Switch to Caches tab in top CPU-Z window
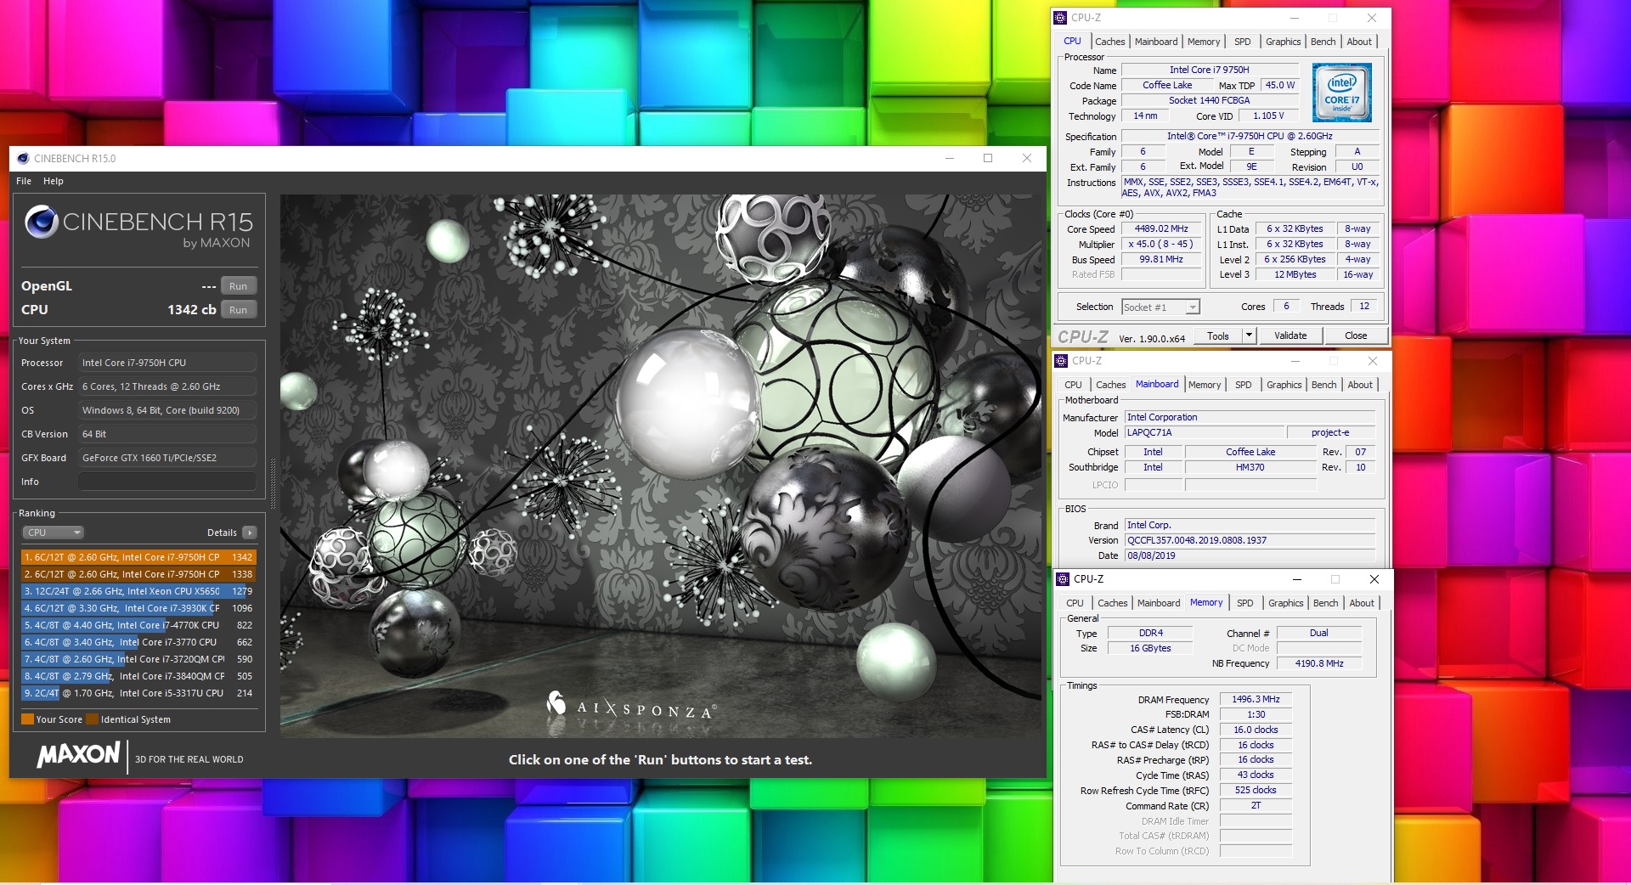The height and width of the screenshot is (885, 1631). pos(1109,42)
